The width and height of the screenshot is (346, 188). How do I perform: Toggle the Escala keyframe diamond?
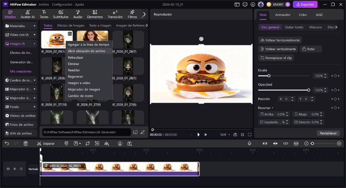336,76
